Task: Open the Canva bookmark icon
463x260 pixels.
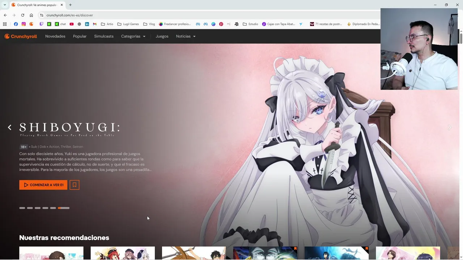Action: [x=213, y=24]
